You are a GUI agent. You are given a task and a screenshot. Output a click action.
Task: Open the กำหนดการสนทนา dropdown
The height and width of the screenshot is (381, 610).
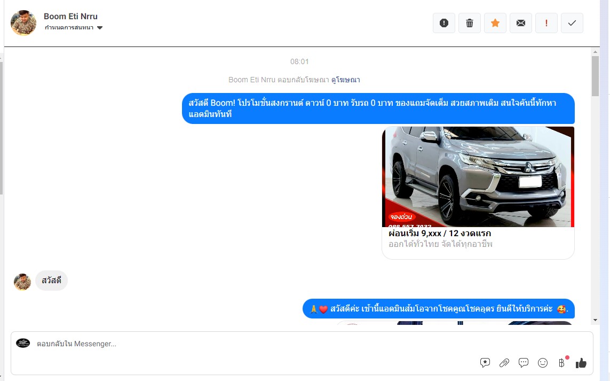[74, 28]
